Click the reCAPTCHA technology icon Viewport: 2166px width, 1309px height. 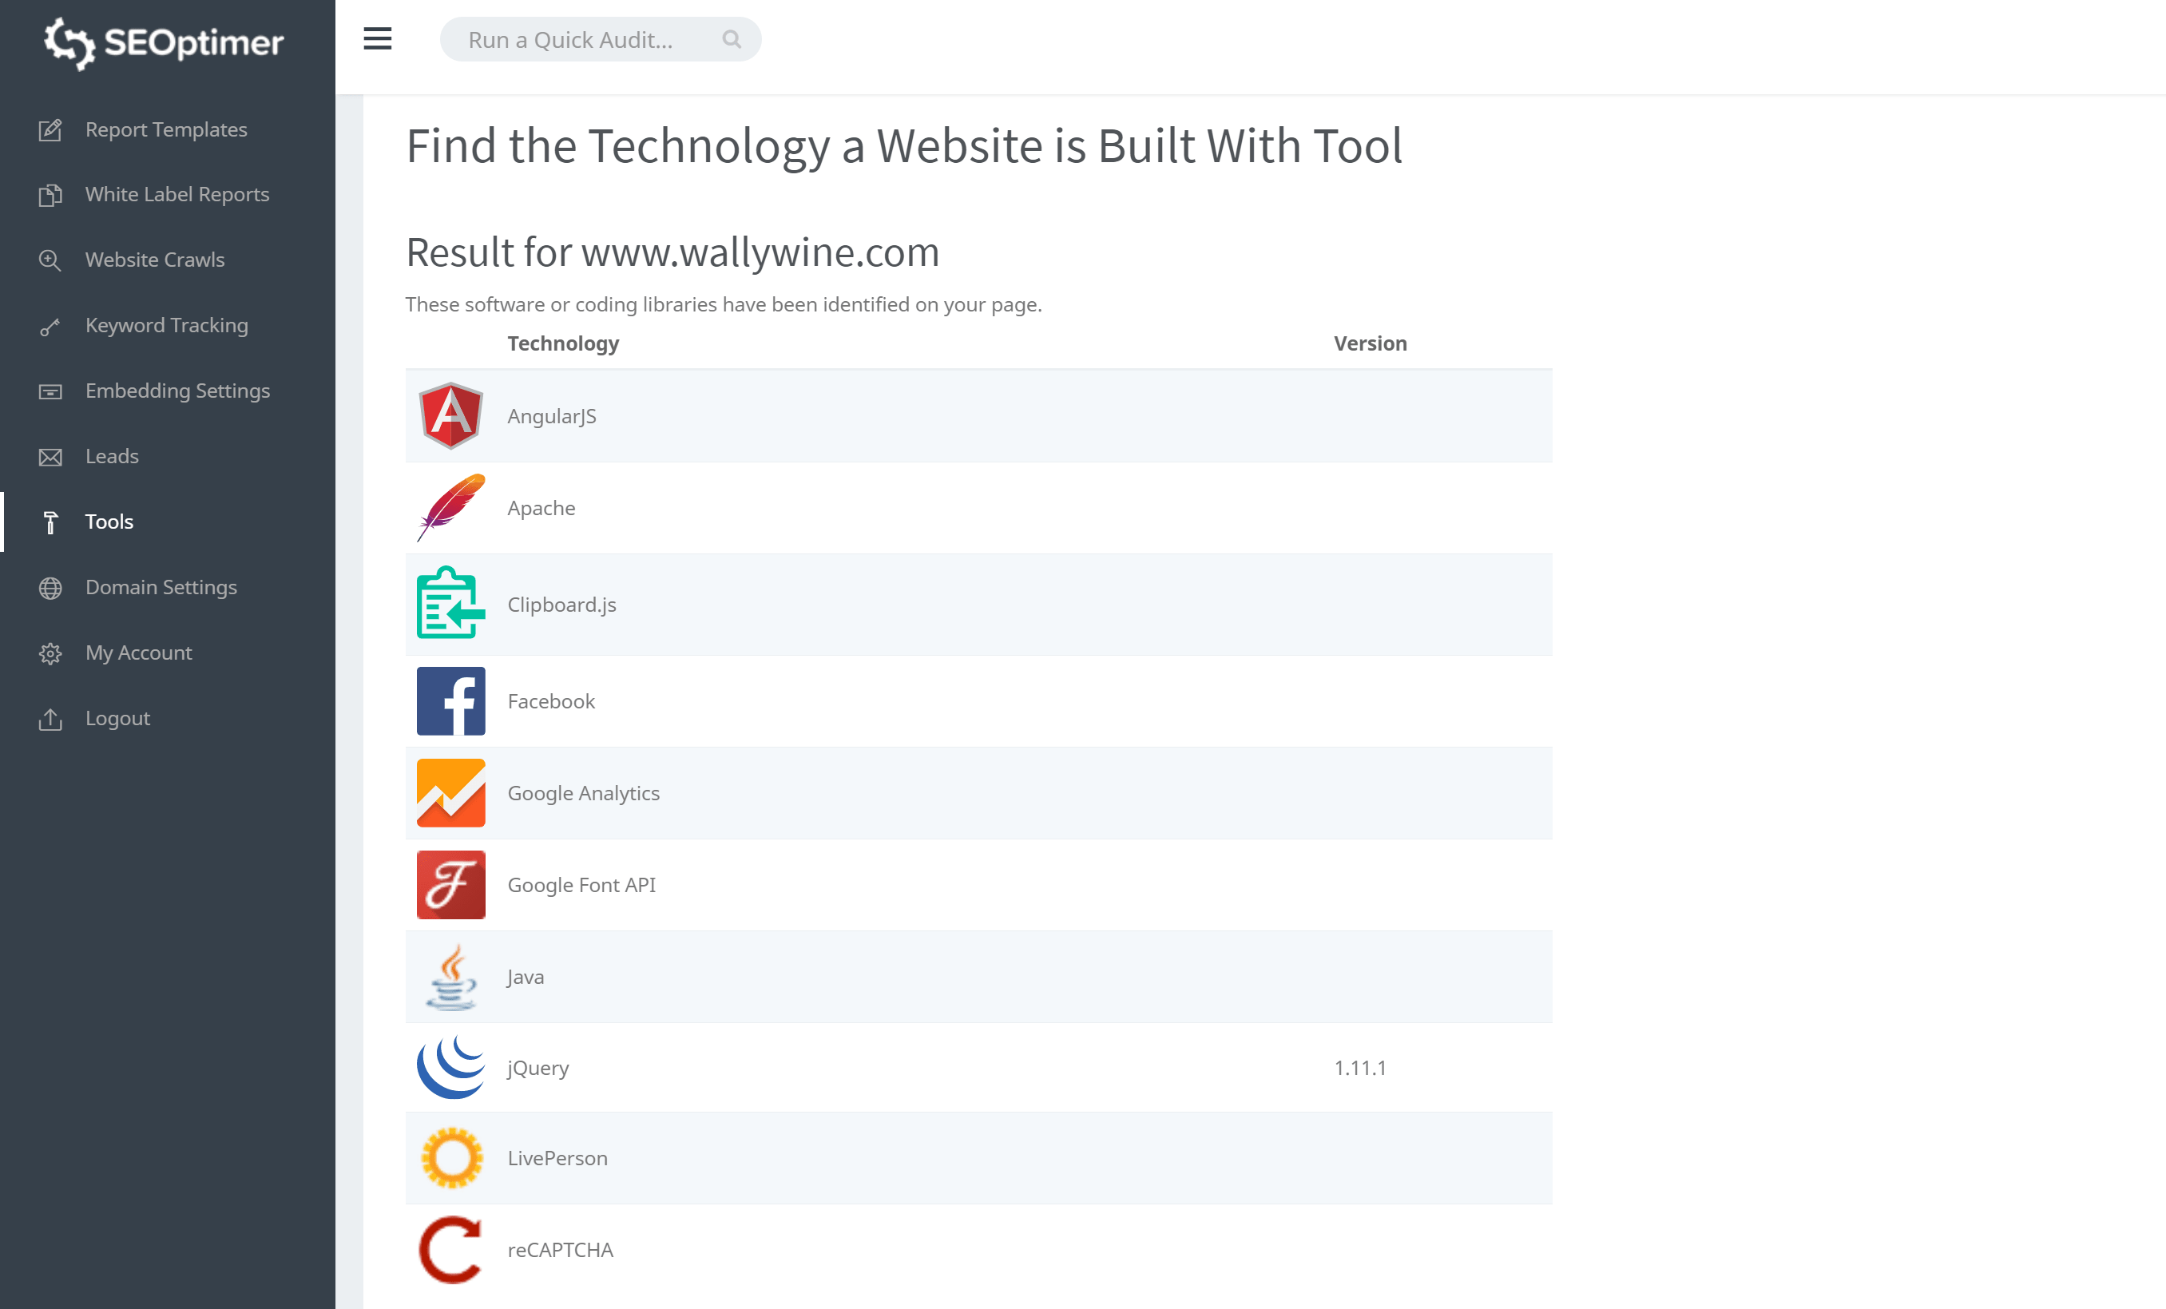coord(449,1250)
